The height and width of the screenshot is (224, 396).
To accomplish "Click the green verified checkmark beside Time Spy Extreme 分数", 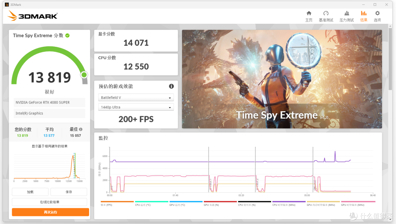I will (x=67, y=35).
